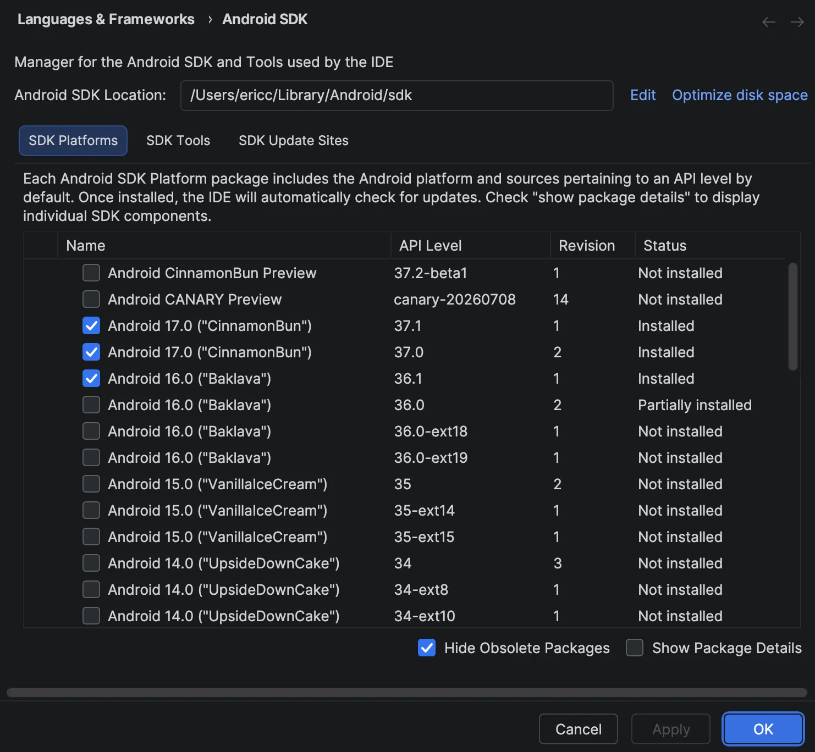
Task: Click the Revision column header
Action: 593,246
